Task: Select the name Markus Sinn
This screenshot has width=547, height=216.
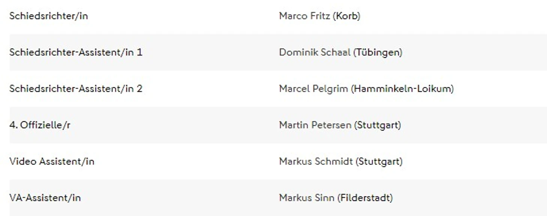Action: click(306, 198)
